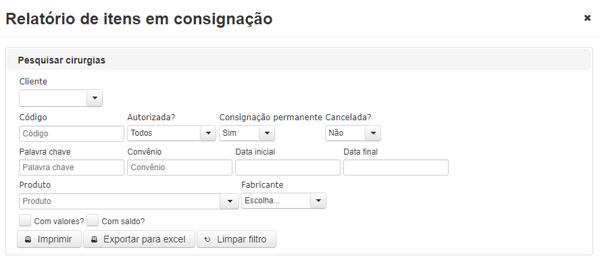Image resolution: width=600 pixels, height=258 pixels.
Task: Click the printer icon on Imprimir
Action: click(28, 240)
